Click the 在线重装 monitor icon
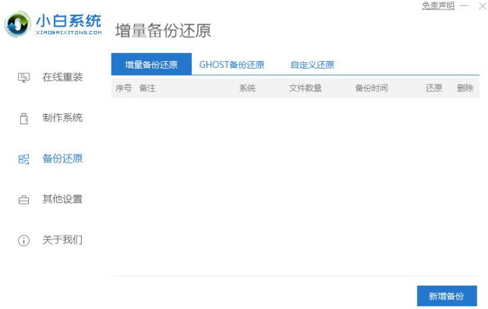This screenshot has width=488, height=309. pos(23,77)
